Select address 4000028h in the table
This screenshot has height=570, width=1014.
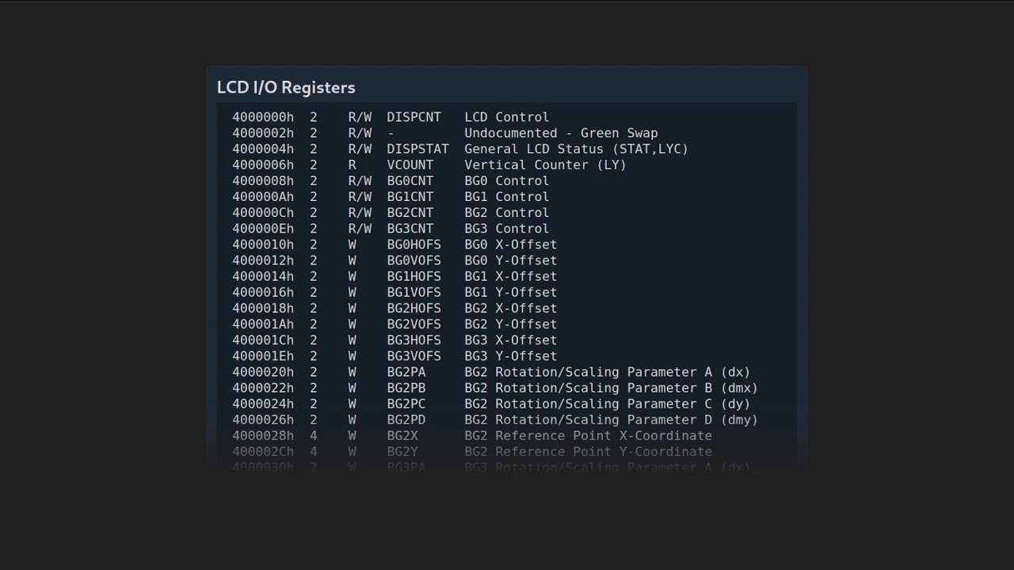click(x=263, y=435)
